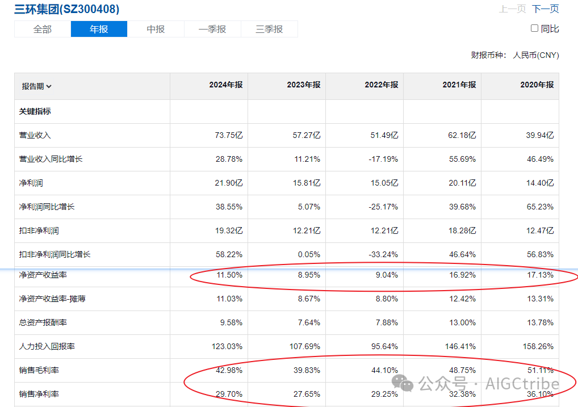The width and height of the screenshot is (578, 407).
Task: Click the 158.26% value
Action: [538, 346]
